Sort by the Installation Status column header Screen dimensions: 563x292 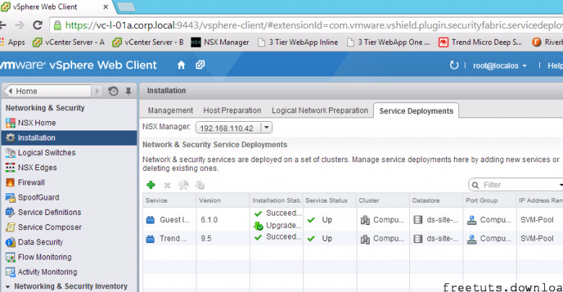(x=276, y=200)
